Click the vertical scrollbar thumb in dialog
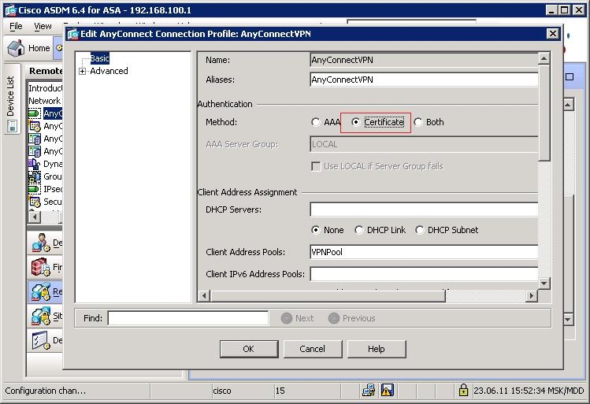590x404 pixels. click(544, 112)
